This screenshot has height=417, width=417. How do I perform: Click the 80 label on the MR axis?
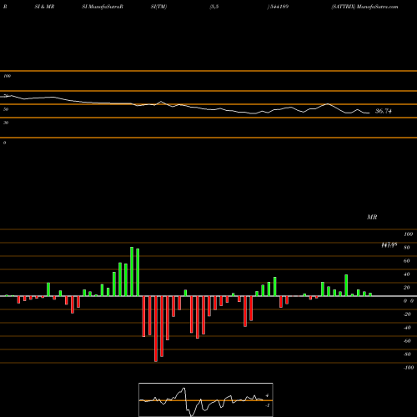[407, 248]
